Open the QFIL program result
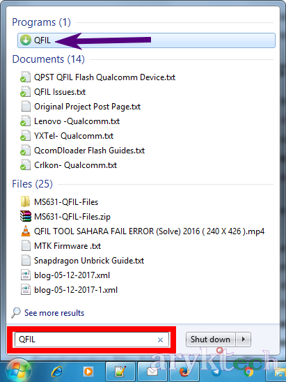The image size is (286, 382). pyautogui.click(x=146, y=40)
